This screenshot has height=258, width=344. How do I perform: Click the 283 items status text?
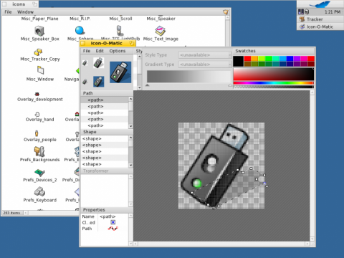click(x=11, y=213)
